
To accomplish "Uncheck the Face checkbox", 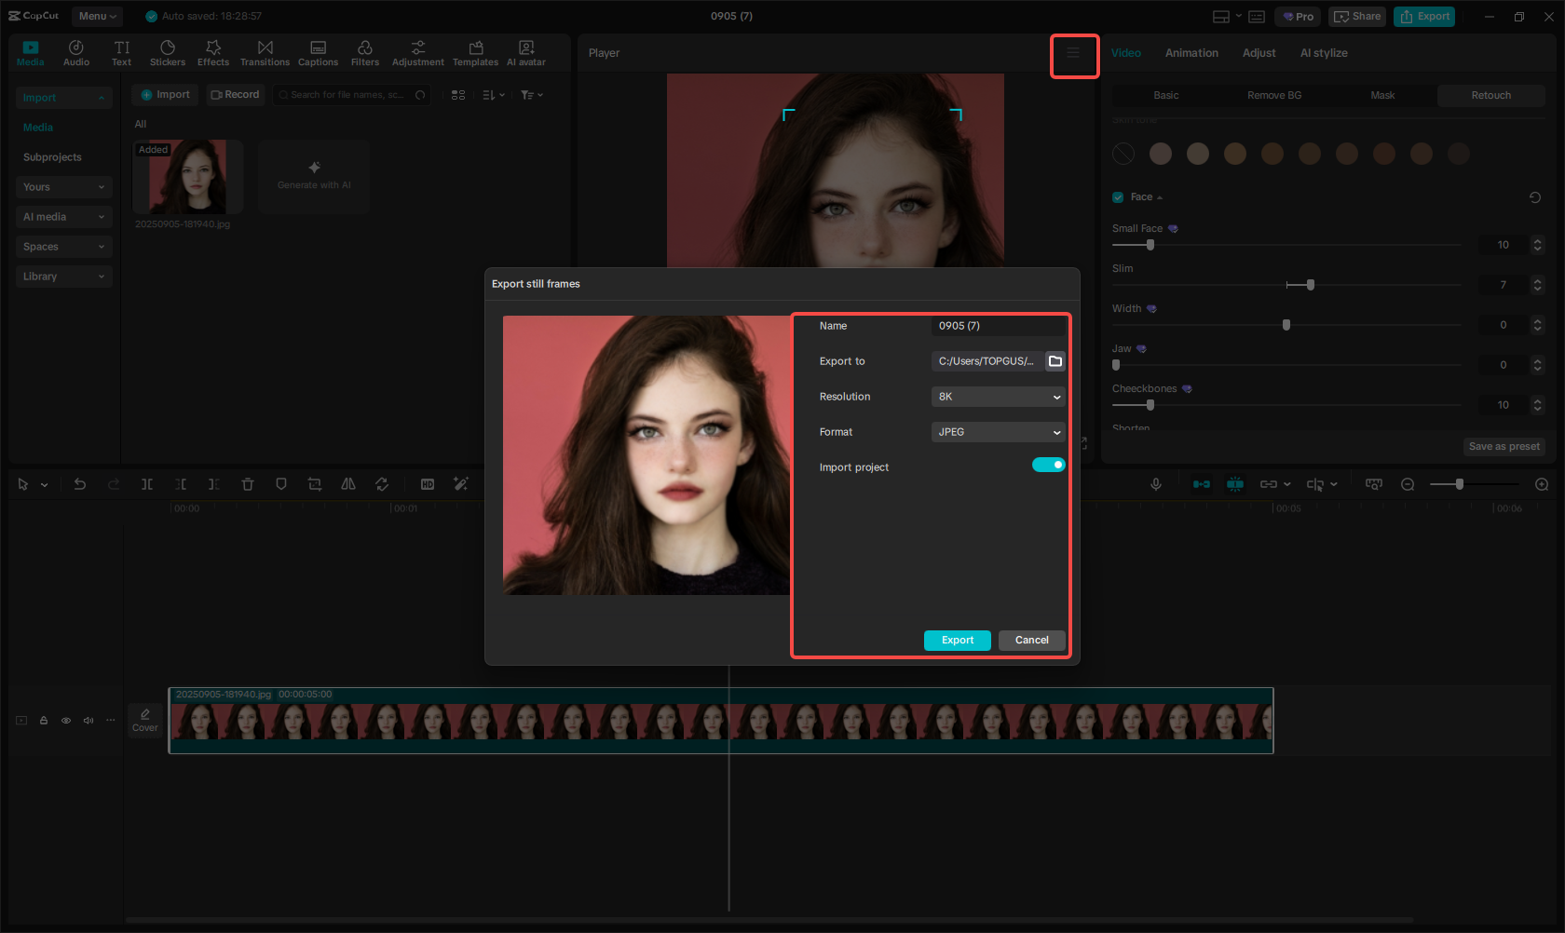I will pos(1118,197).
